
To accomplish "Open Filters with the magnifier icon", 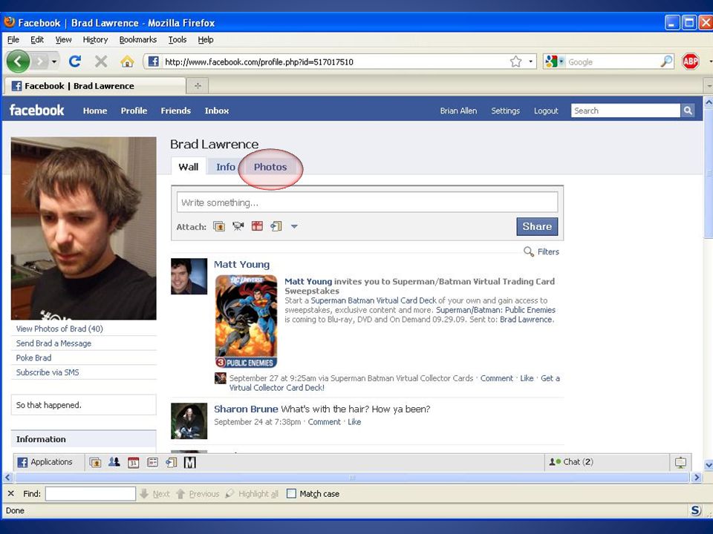I will pos(528,251).
